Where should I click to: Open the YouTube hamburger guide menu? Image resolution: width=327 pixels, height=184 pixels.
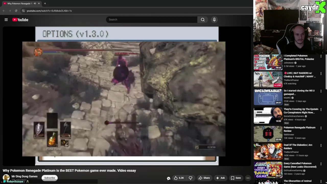[6, 20]
